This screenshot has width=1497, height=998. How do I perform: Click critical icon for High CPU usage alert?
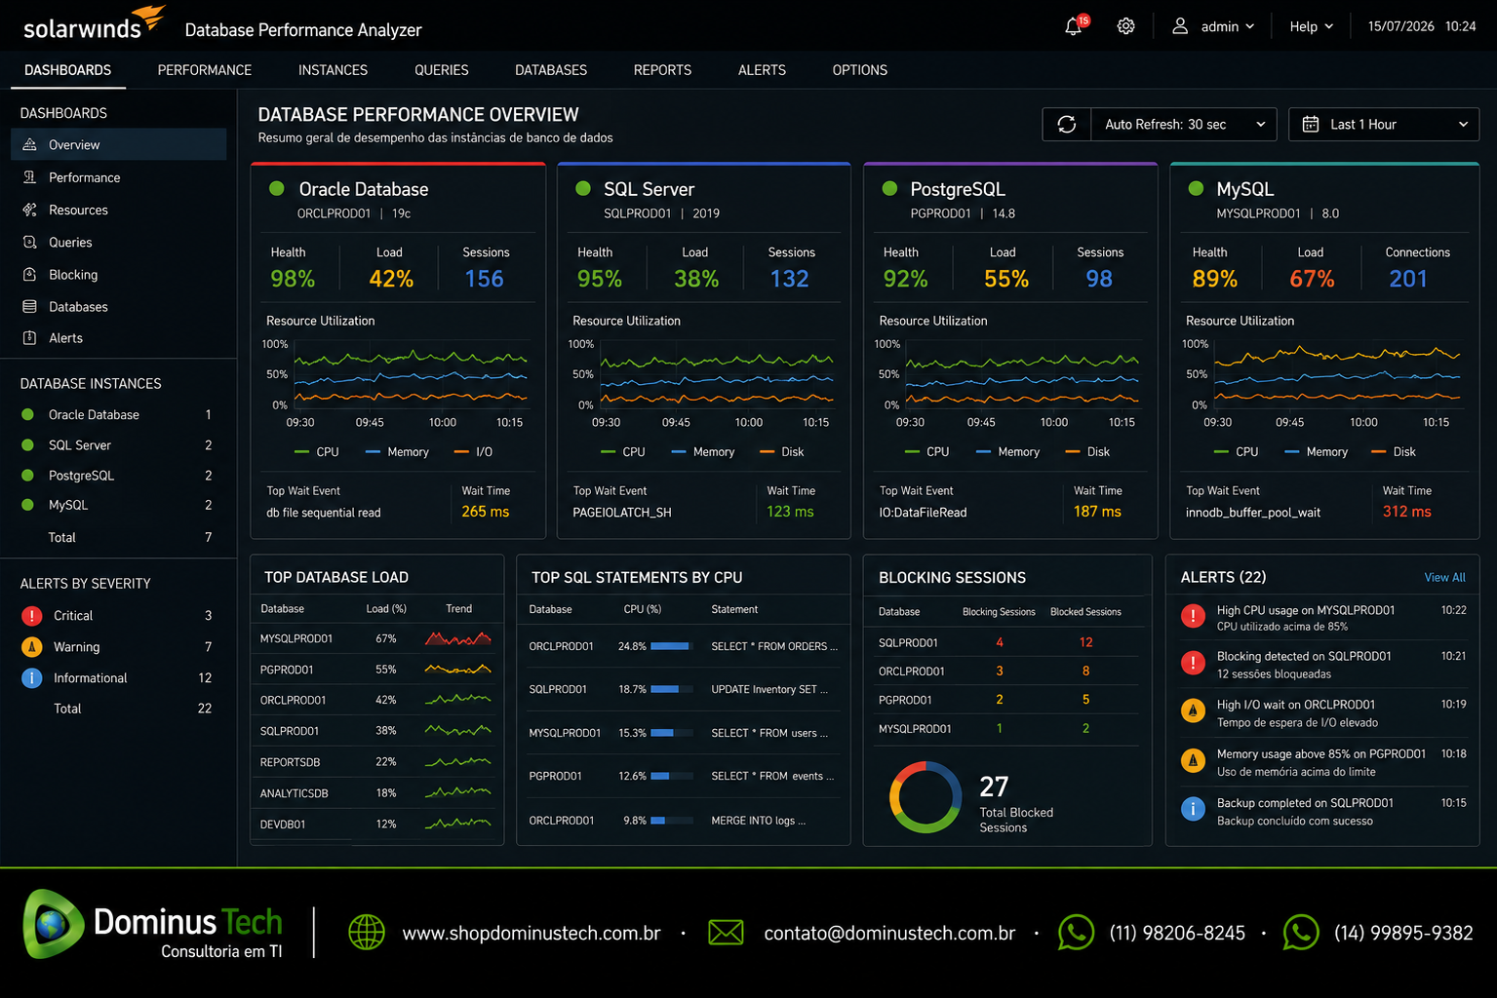point(1193,616)
